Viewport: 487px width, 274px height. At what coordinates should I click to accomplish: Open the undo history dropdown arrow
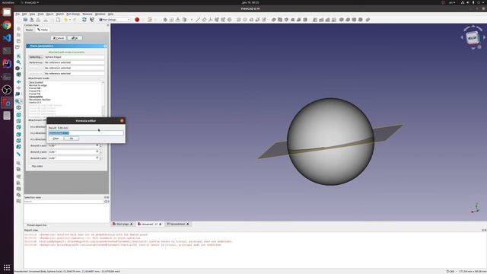70,20
